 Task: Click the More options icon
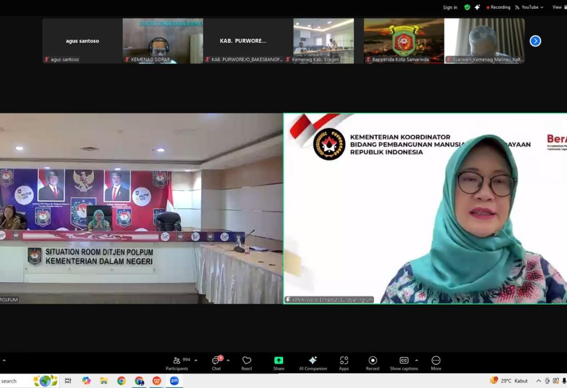[436, 362]
